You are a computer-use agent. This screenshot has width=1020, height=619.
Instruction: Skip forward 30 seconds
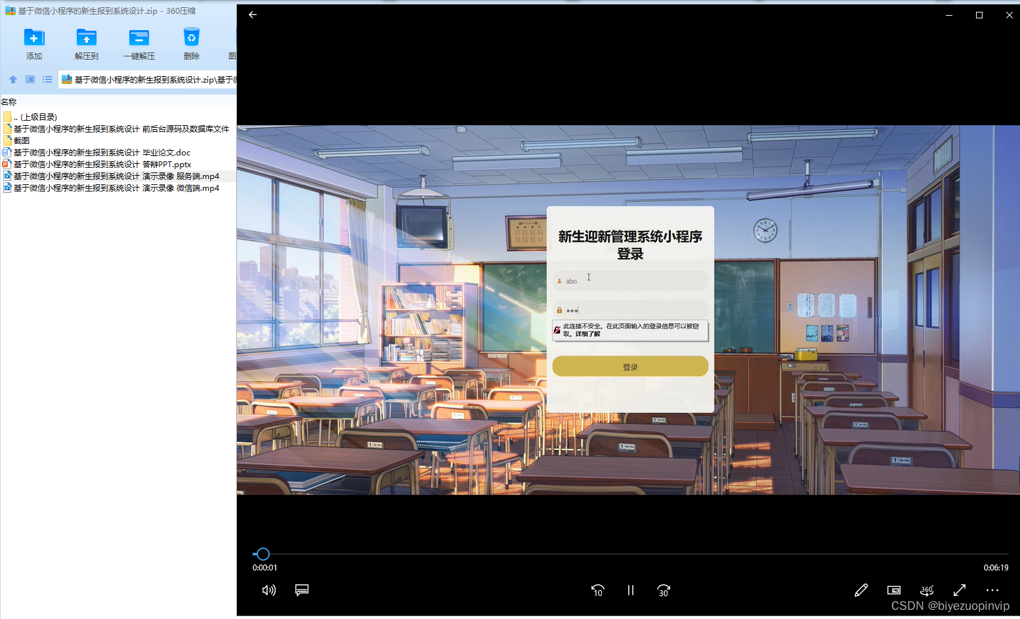click(x=664, y=590)
